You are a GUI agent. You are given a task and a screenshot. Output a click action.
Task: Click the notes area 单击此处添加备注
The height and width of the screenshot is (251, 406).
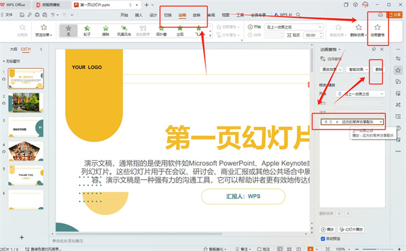[68, 241]
